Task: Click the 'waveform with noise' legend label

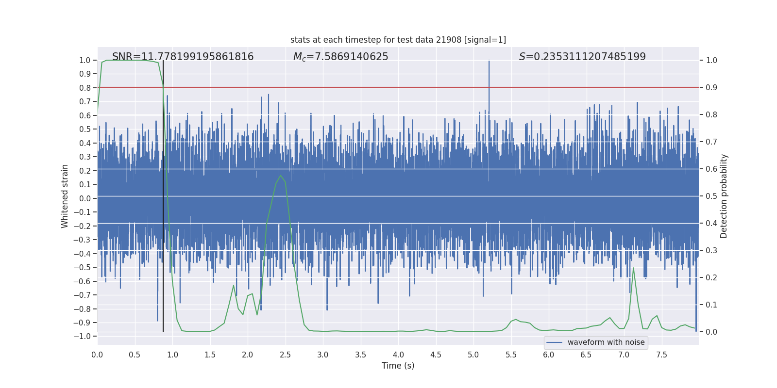Action: 606,342
